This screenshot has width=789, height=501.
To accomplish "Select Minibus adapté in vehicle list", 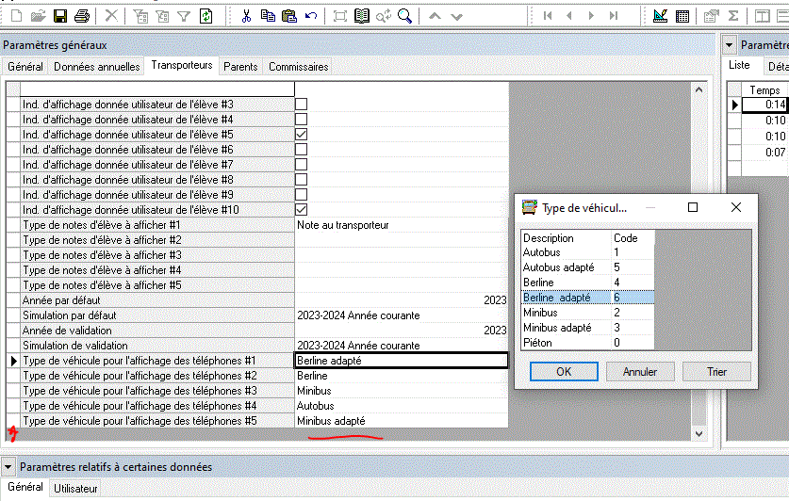I will tap(557, 328).
